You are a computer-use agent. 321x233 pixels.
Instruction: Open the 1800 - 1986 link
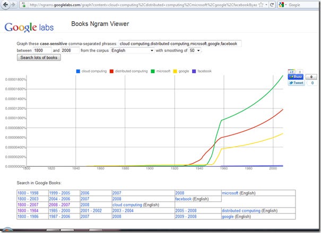28,217
